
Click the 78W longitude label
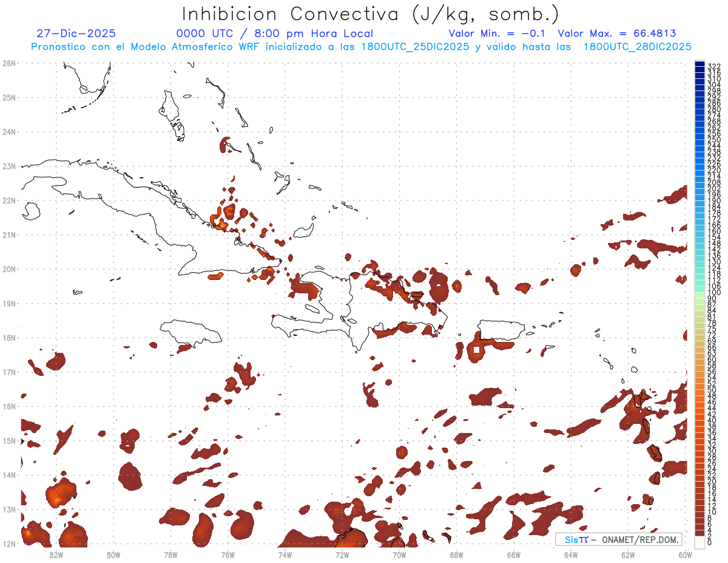[170, 554]
